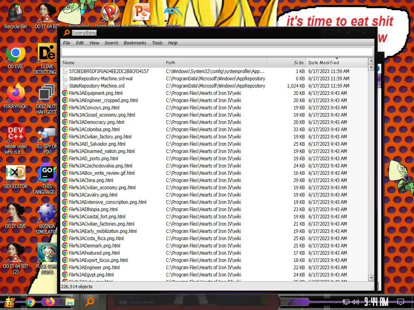Open the DO EVIL Chrome shortcut
This screenshot has height=310, width=414.
[15, 57]
